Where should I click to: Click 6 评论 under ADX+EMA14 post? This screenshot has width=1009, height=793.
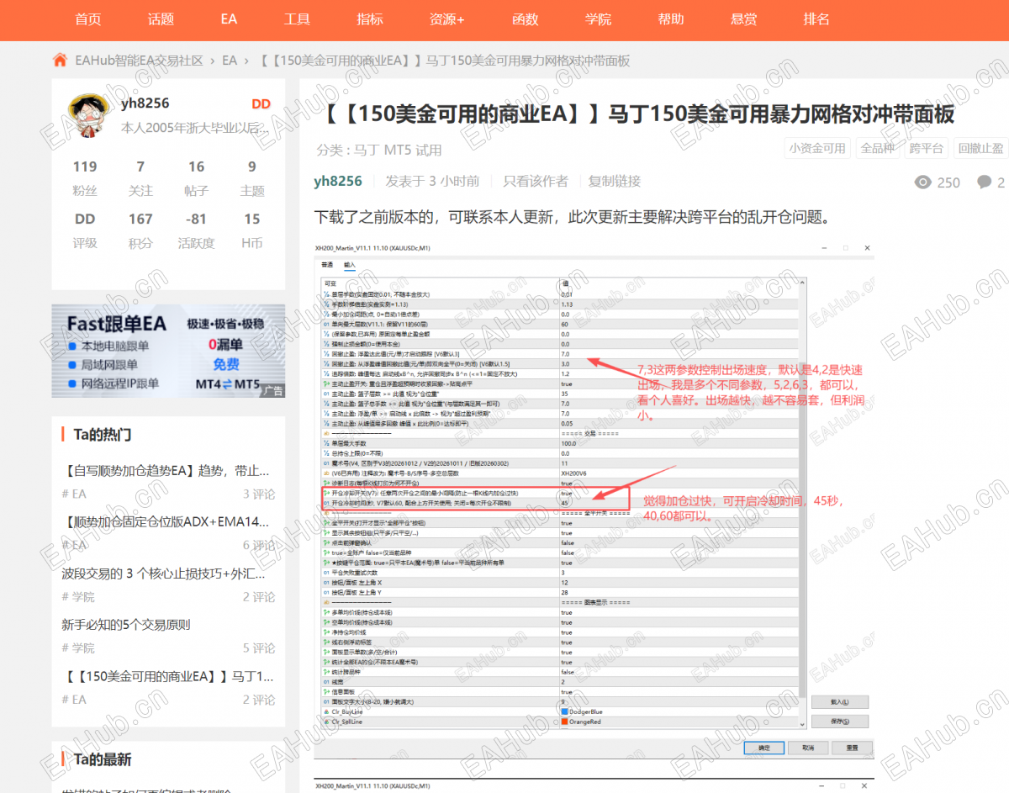(x=259, y=546)
